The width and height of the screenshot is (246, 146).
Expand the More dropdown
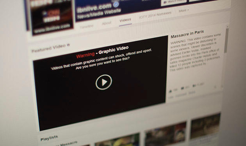point(184,11)
